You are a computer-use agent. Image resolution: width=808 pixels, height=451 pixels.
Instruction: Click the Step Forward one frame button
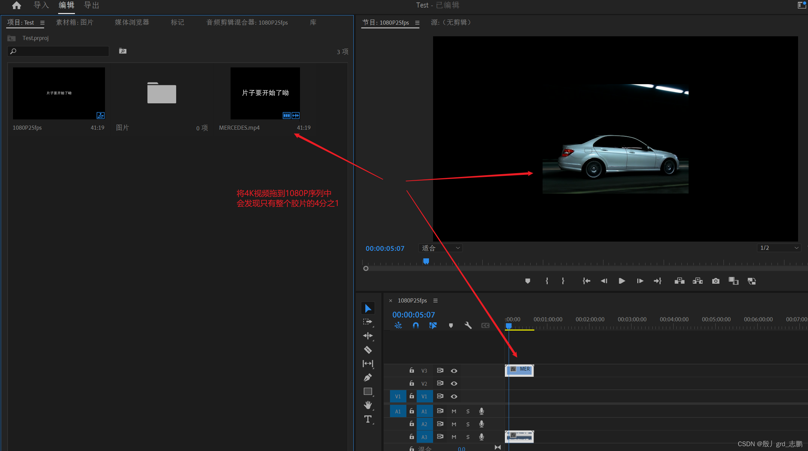(640, 281)
